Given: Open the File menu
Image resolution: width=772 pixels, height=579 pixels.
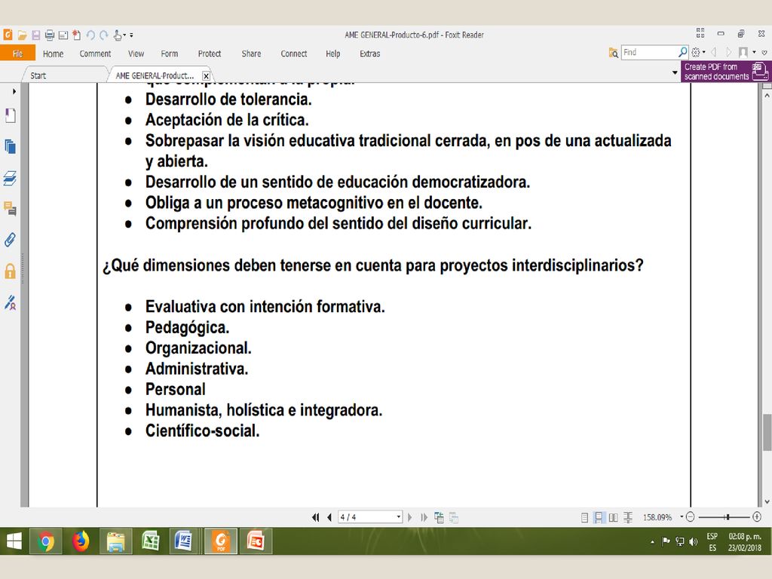Looking at the screenshot, I should (18, 54).
